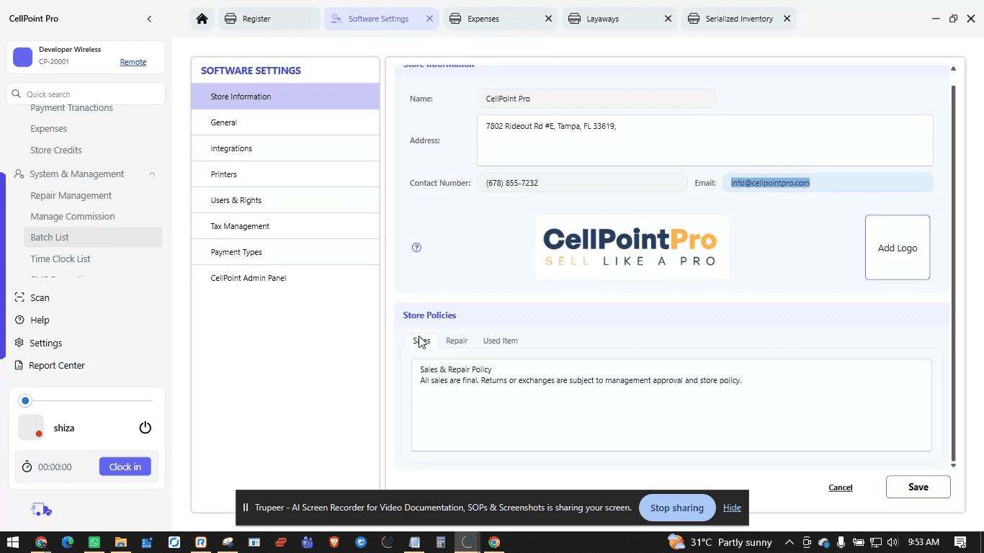Open Store Credits in the sidebar

click(56, 150)
